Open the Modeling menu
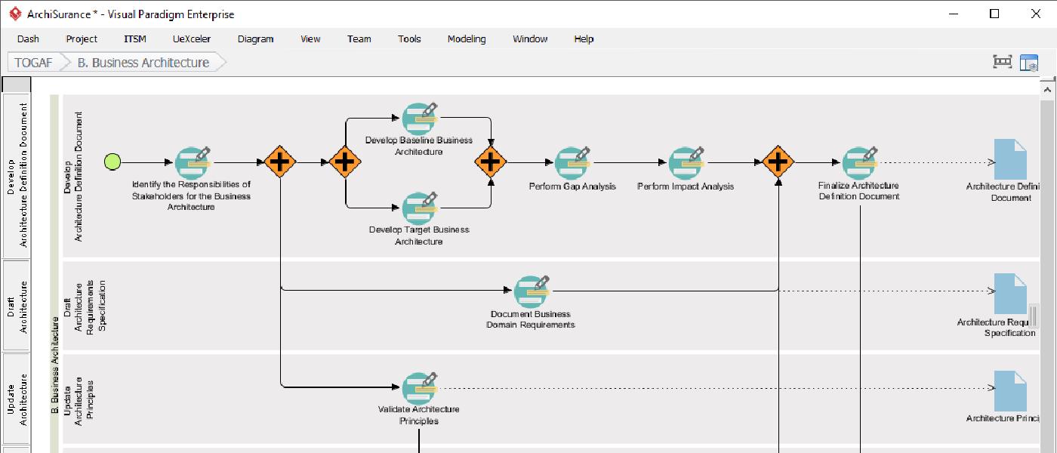Viewport: 1057px width, 453px height. [466, 39]
